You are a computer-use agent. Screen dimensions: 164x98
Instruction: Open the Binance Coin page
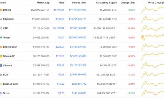(10, 84)
